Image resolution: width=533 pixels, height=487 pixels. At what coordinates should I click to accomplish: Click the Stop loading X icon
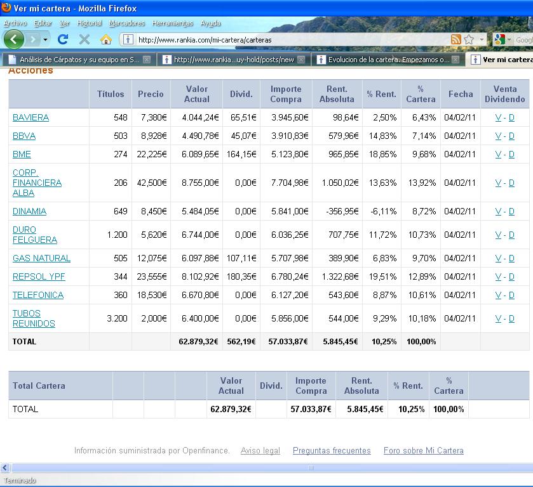(x=84, y=39)
